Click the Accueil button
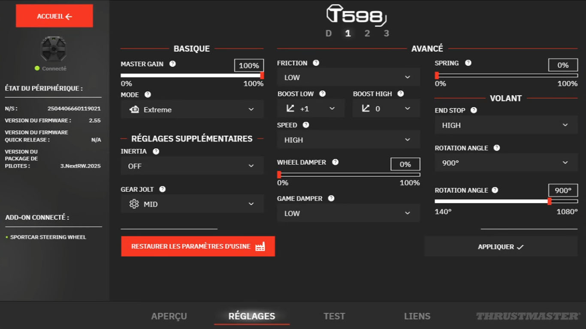The image size is (586, 329). pos(54,16)
